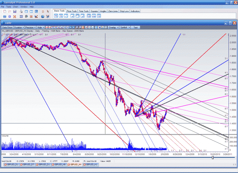Select the arch curve drawing tool
Image resolution: width=238 pixels, height=173 pixels.
[77, 16]
